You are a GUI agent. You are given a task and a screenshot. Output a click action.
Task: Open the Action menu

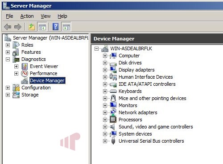pos(27,16)
